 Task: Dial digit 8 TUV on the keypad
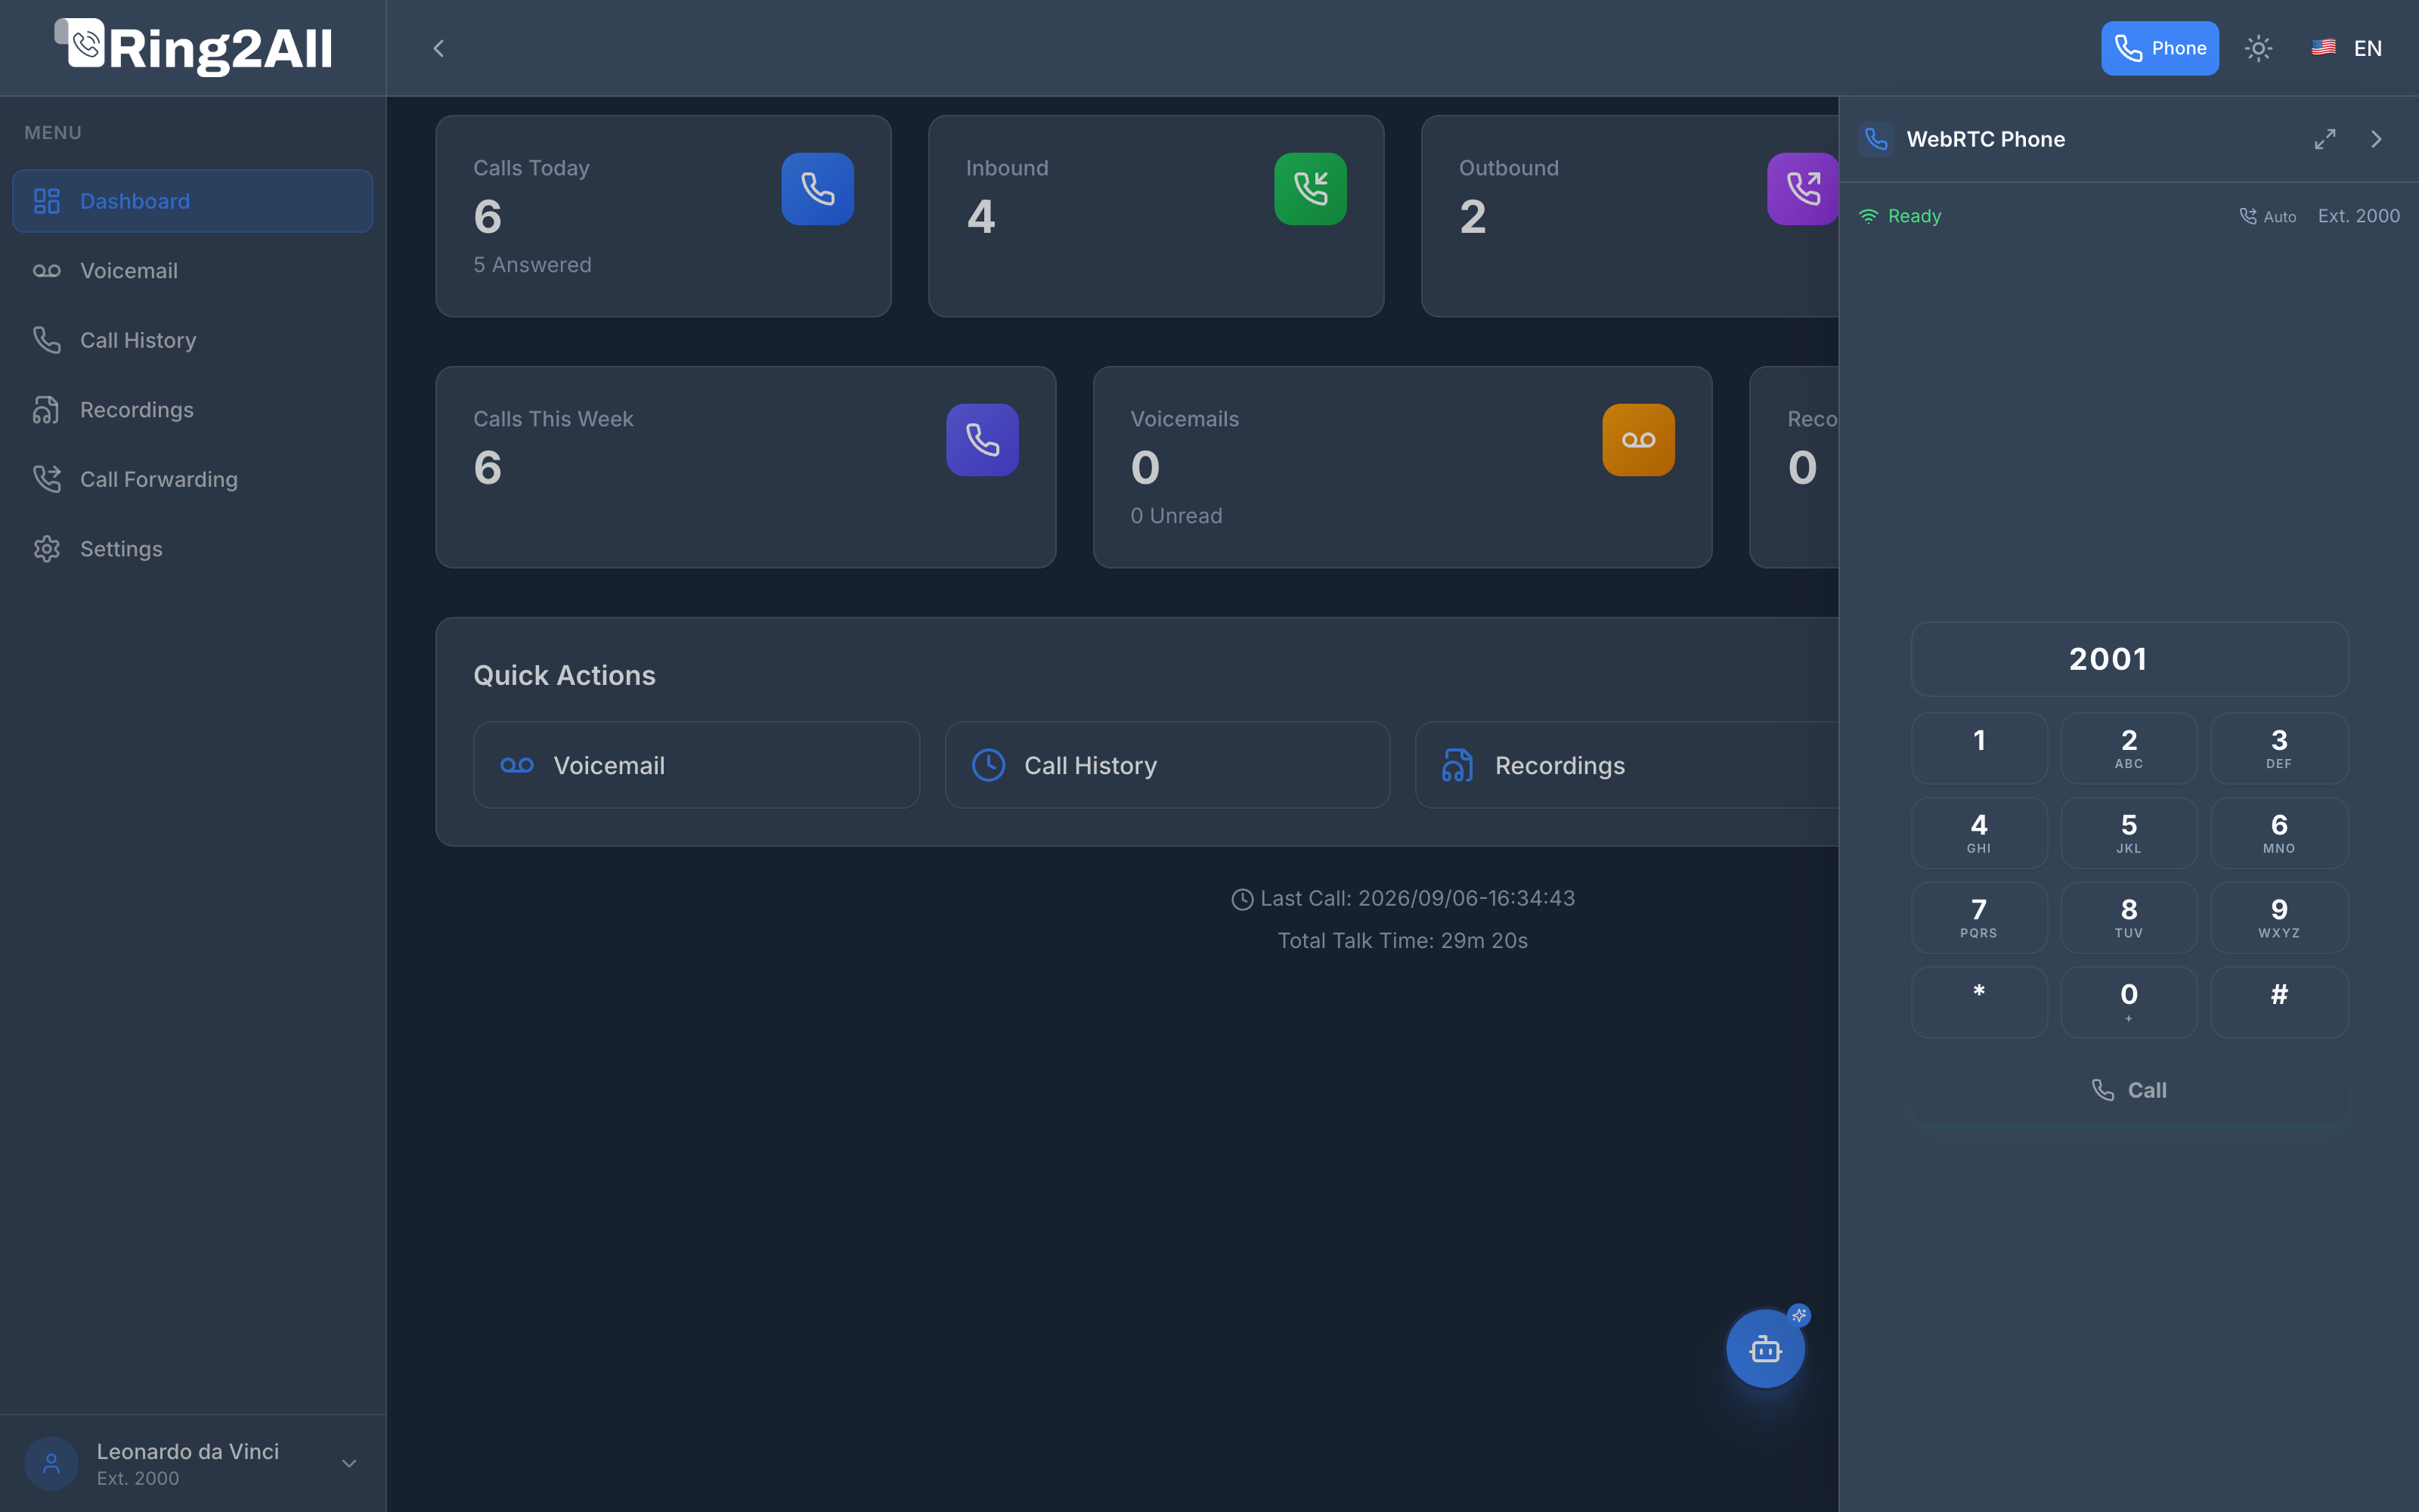2129,918
